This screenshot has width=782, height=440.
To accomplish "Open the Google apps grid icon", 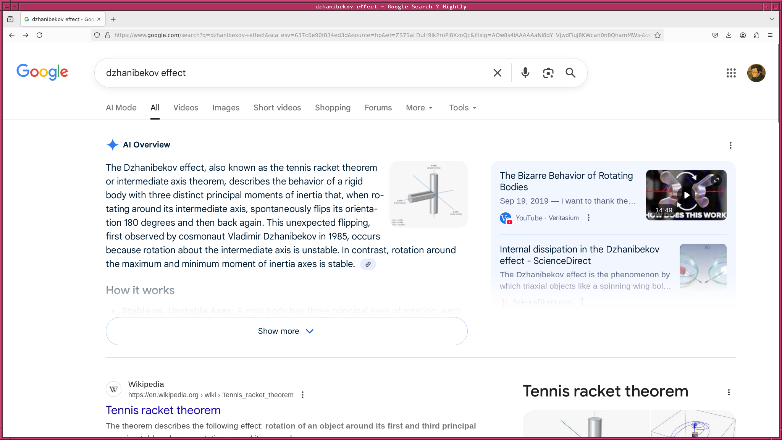I will pyautogui.click(x=731, y=73).
